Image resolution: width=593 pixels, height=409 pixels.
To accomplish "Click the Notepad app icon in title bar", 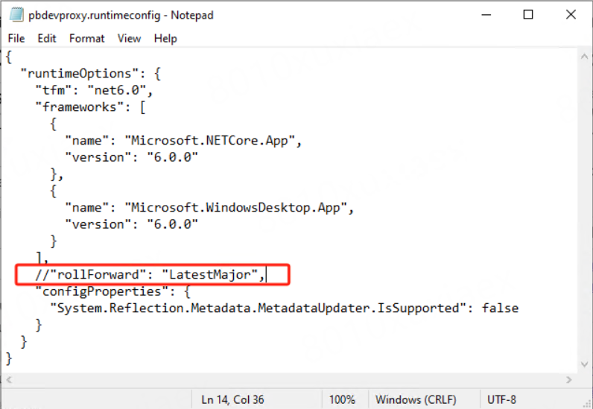I will [17, 14].
